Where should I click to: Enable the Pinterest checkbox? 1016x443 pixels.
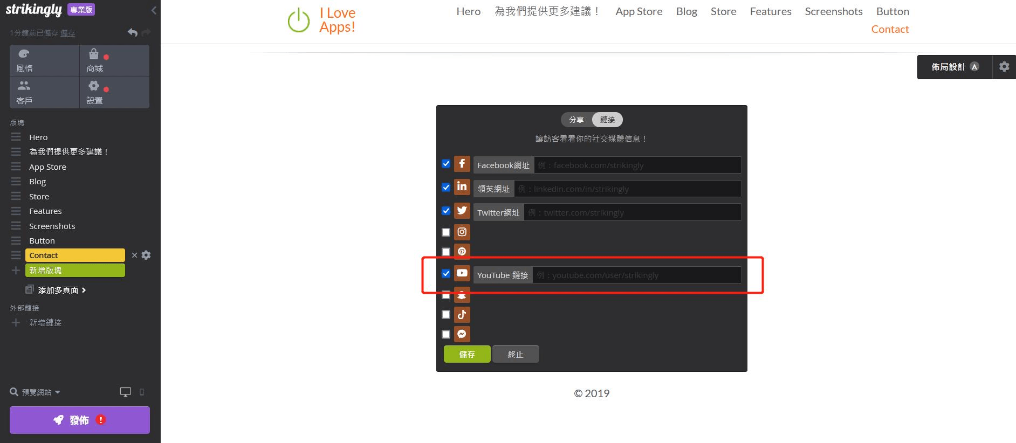coord(446,252)
